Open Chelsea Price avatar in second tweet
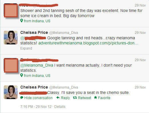149x113 pixels. (11, 38)
